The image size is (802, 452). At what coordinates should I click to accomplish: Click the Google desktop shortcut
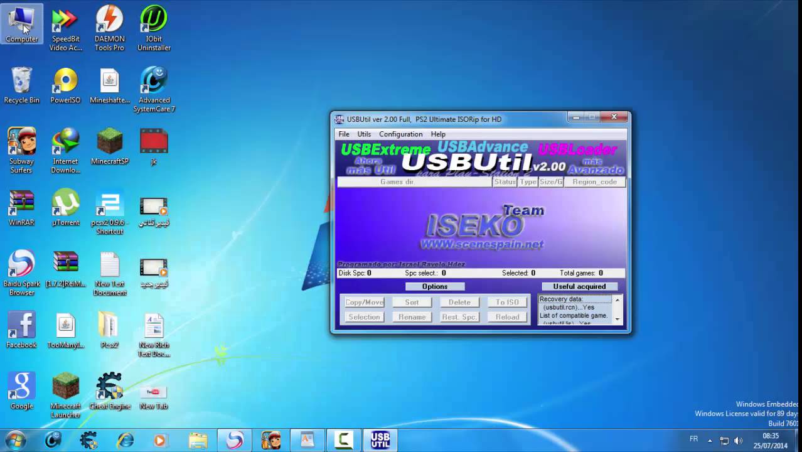coord(21,392)
